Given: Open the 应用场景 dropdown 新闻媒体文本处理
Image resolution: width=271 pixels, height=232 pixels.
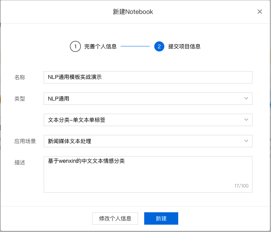Looking at the screenshot, I should (148, 141).
